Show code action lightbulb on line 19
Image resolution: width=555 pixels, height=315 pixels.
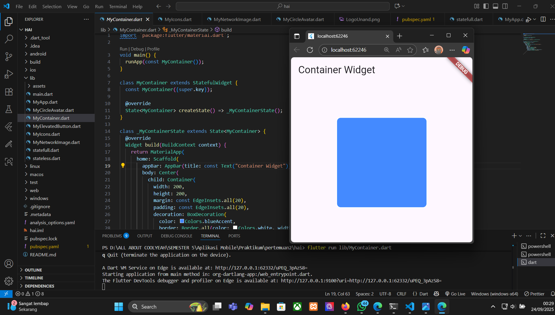pyautogui.click(x=123, y=166)
